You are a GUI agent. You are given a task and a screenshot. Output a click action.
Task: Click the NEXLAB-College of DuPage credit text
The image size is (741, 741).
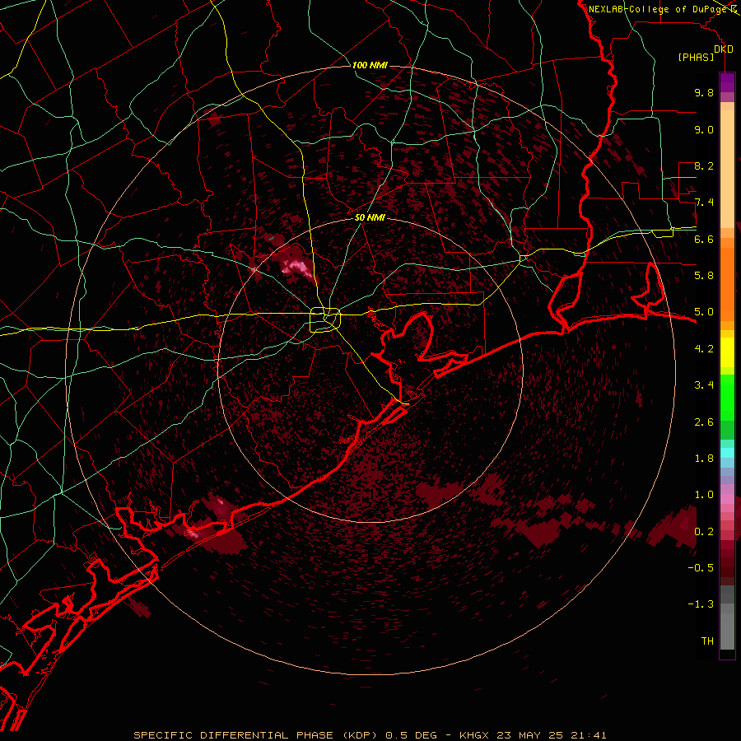click(x=659, y=9)
